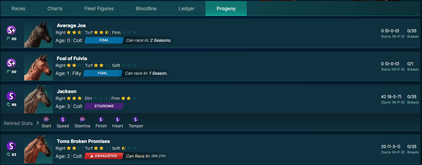This screenshot has height=165, width=422.
Task: Click the S Speed stat icon
Action: coord(63,120)
